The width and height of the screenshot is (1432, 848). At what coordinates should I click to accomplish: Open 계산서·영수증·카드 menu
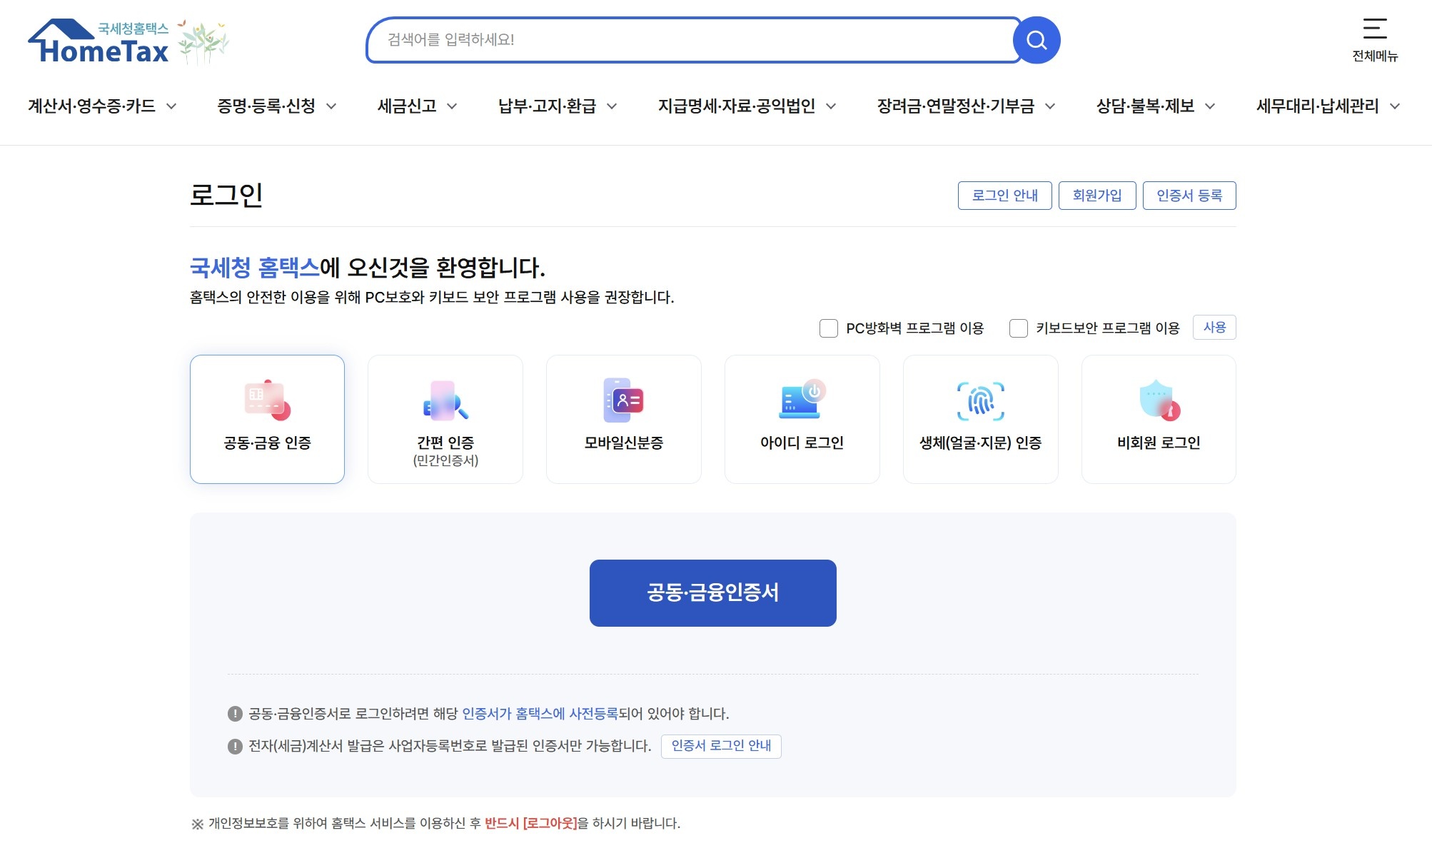[x=91, y=106]
